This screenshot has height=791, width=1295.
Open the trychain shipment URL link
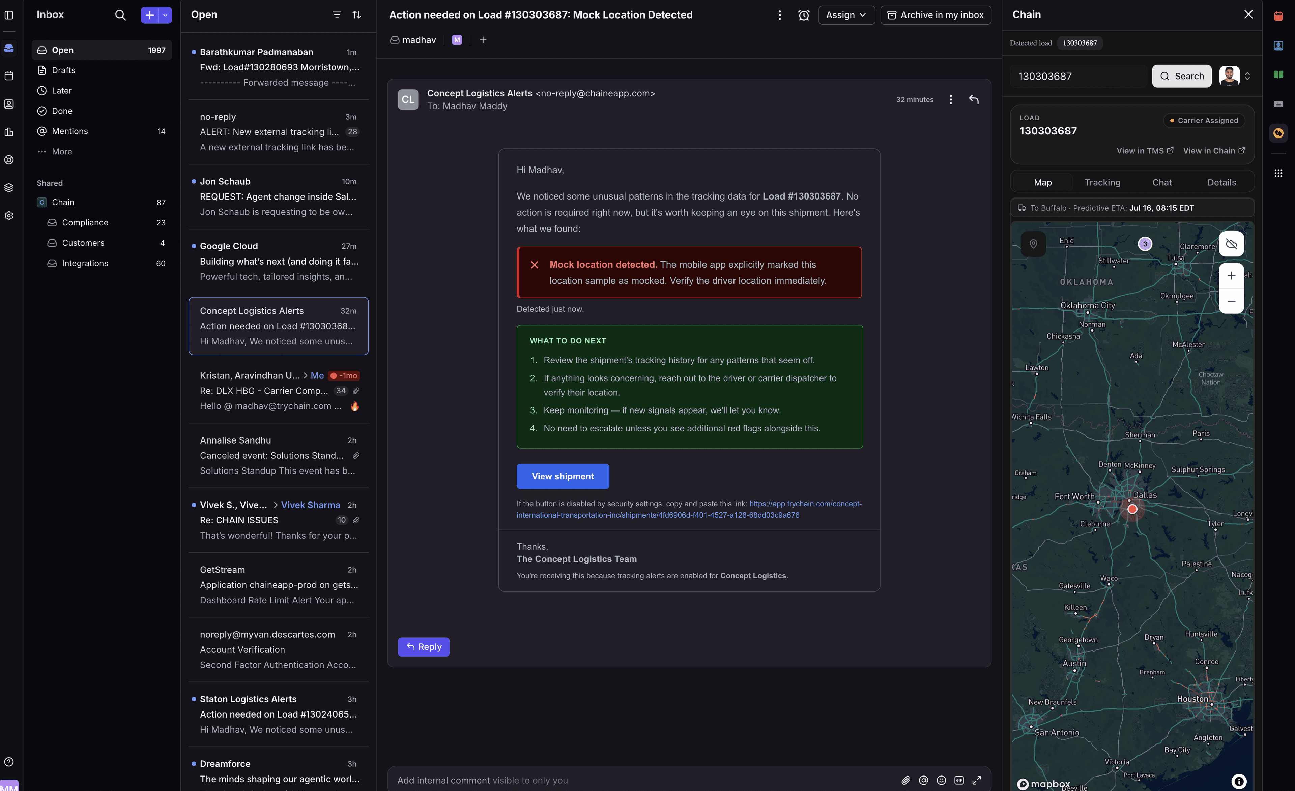point(689,509)
